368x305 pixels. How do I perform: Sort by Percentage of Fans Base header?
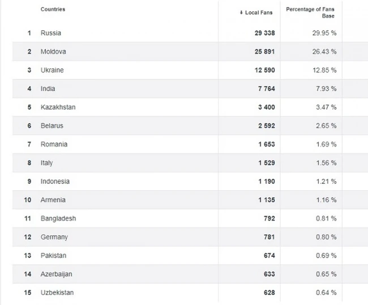point(310,12)
